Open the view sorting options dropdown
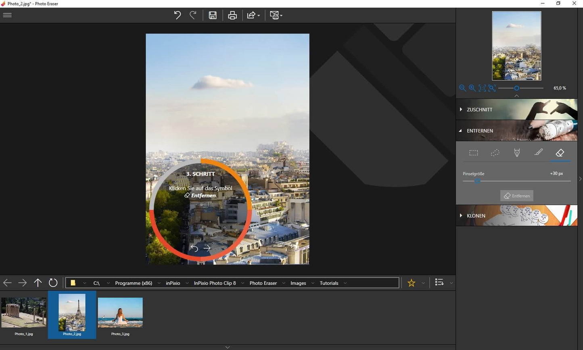Image resolution: width=583 pixels, height=350 pixels. [451, 283]
